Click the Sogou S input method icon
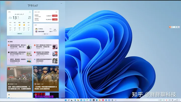Image resolution: width=181 pixels, height=102 pixels. (x=170, y=27)
